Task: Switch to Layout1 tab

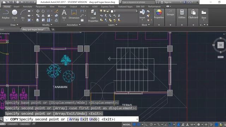Action: tap(12, 124)
